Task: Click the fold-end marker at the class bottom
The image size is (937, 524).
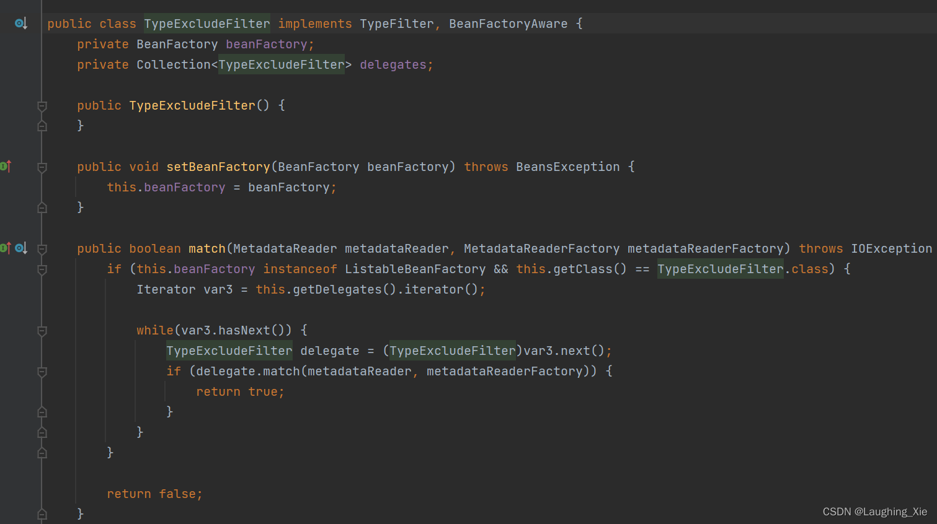Action: 42,513
